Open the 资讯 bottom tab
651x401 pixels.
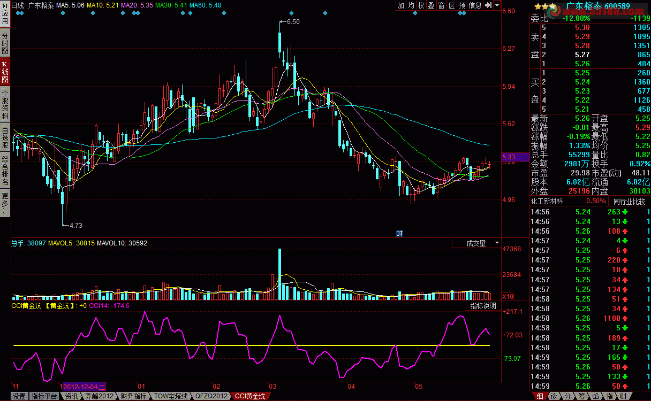click(71, 396)
